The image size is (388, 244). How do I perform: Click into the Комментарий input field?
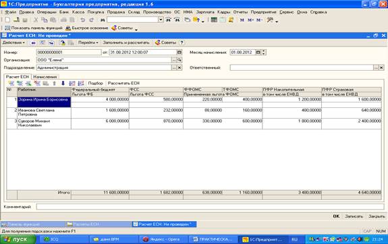(210, 207)
